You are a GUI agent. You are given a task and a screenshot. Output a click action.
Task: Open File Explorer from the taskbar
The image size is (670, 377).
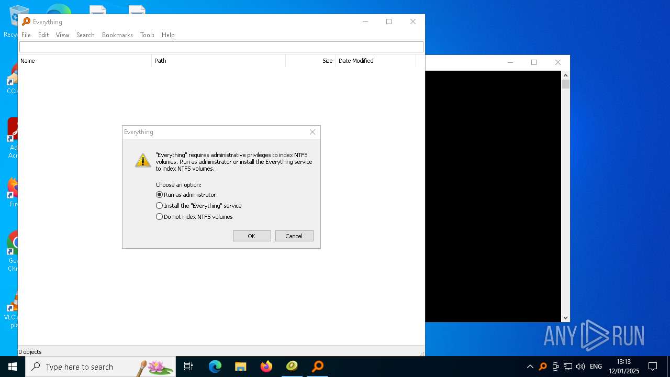pos(241,367)
